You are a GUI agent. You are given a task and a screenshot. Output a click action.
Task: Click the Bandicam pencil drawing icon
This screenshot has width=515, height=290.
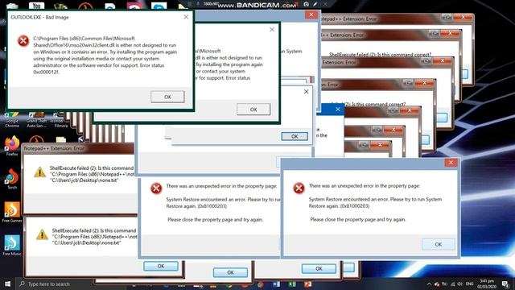(x=315, y=4)
